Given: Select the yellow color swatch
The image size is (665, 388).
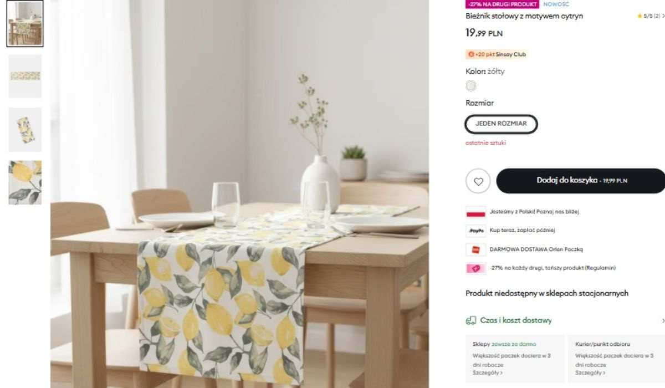Looking at the screenshot, I should point(471,86).
